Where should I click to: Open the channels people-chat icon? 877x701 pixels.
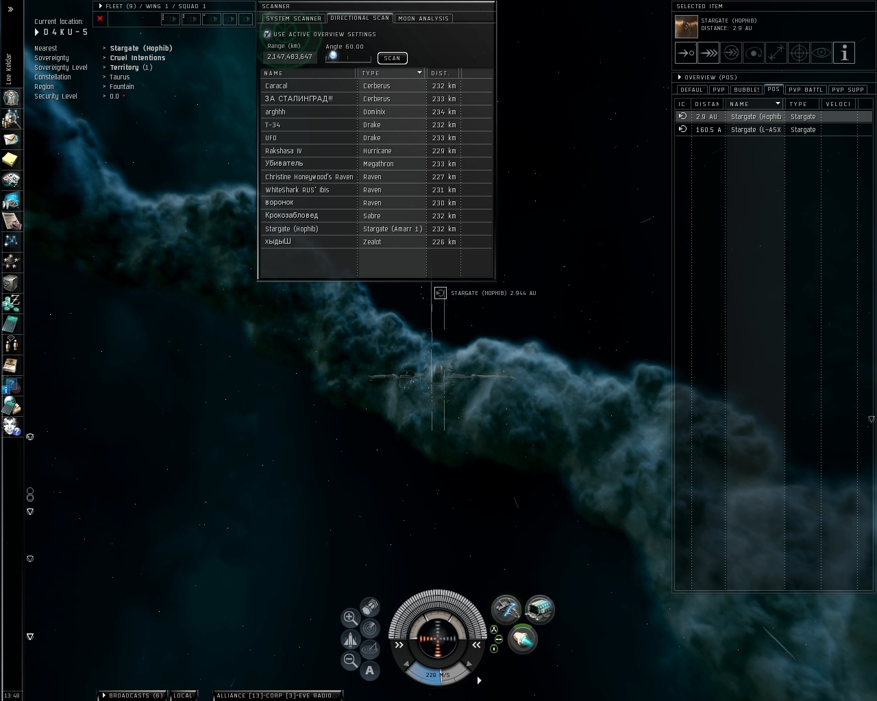[x=12, y=344]
